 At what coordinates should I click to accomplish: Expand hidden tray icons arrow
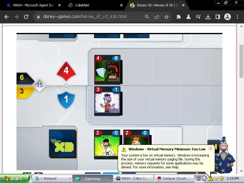[204, 179]
